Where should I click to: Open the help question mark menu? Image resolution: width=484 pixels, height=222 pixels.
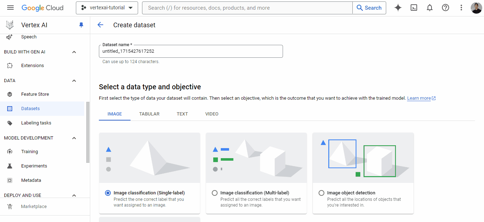(x=446, y=8)
